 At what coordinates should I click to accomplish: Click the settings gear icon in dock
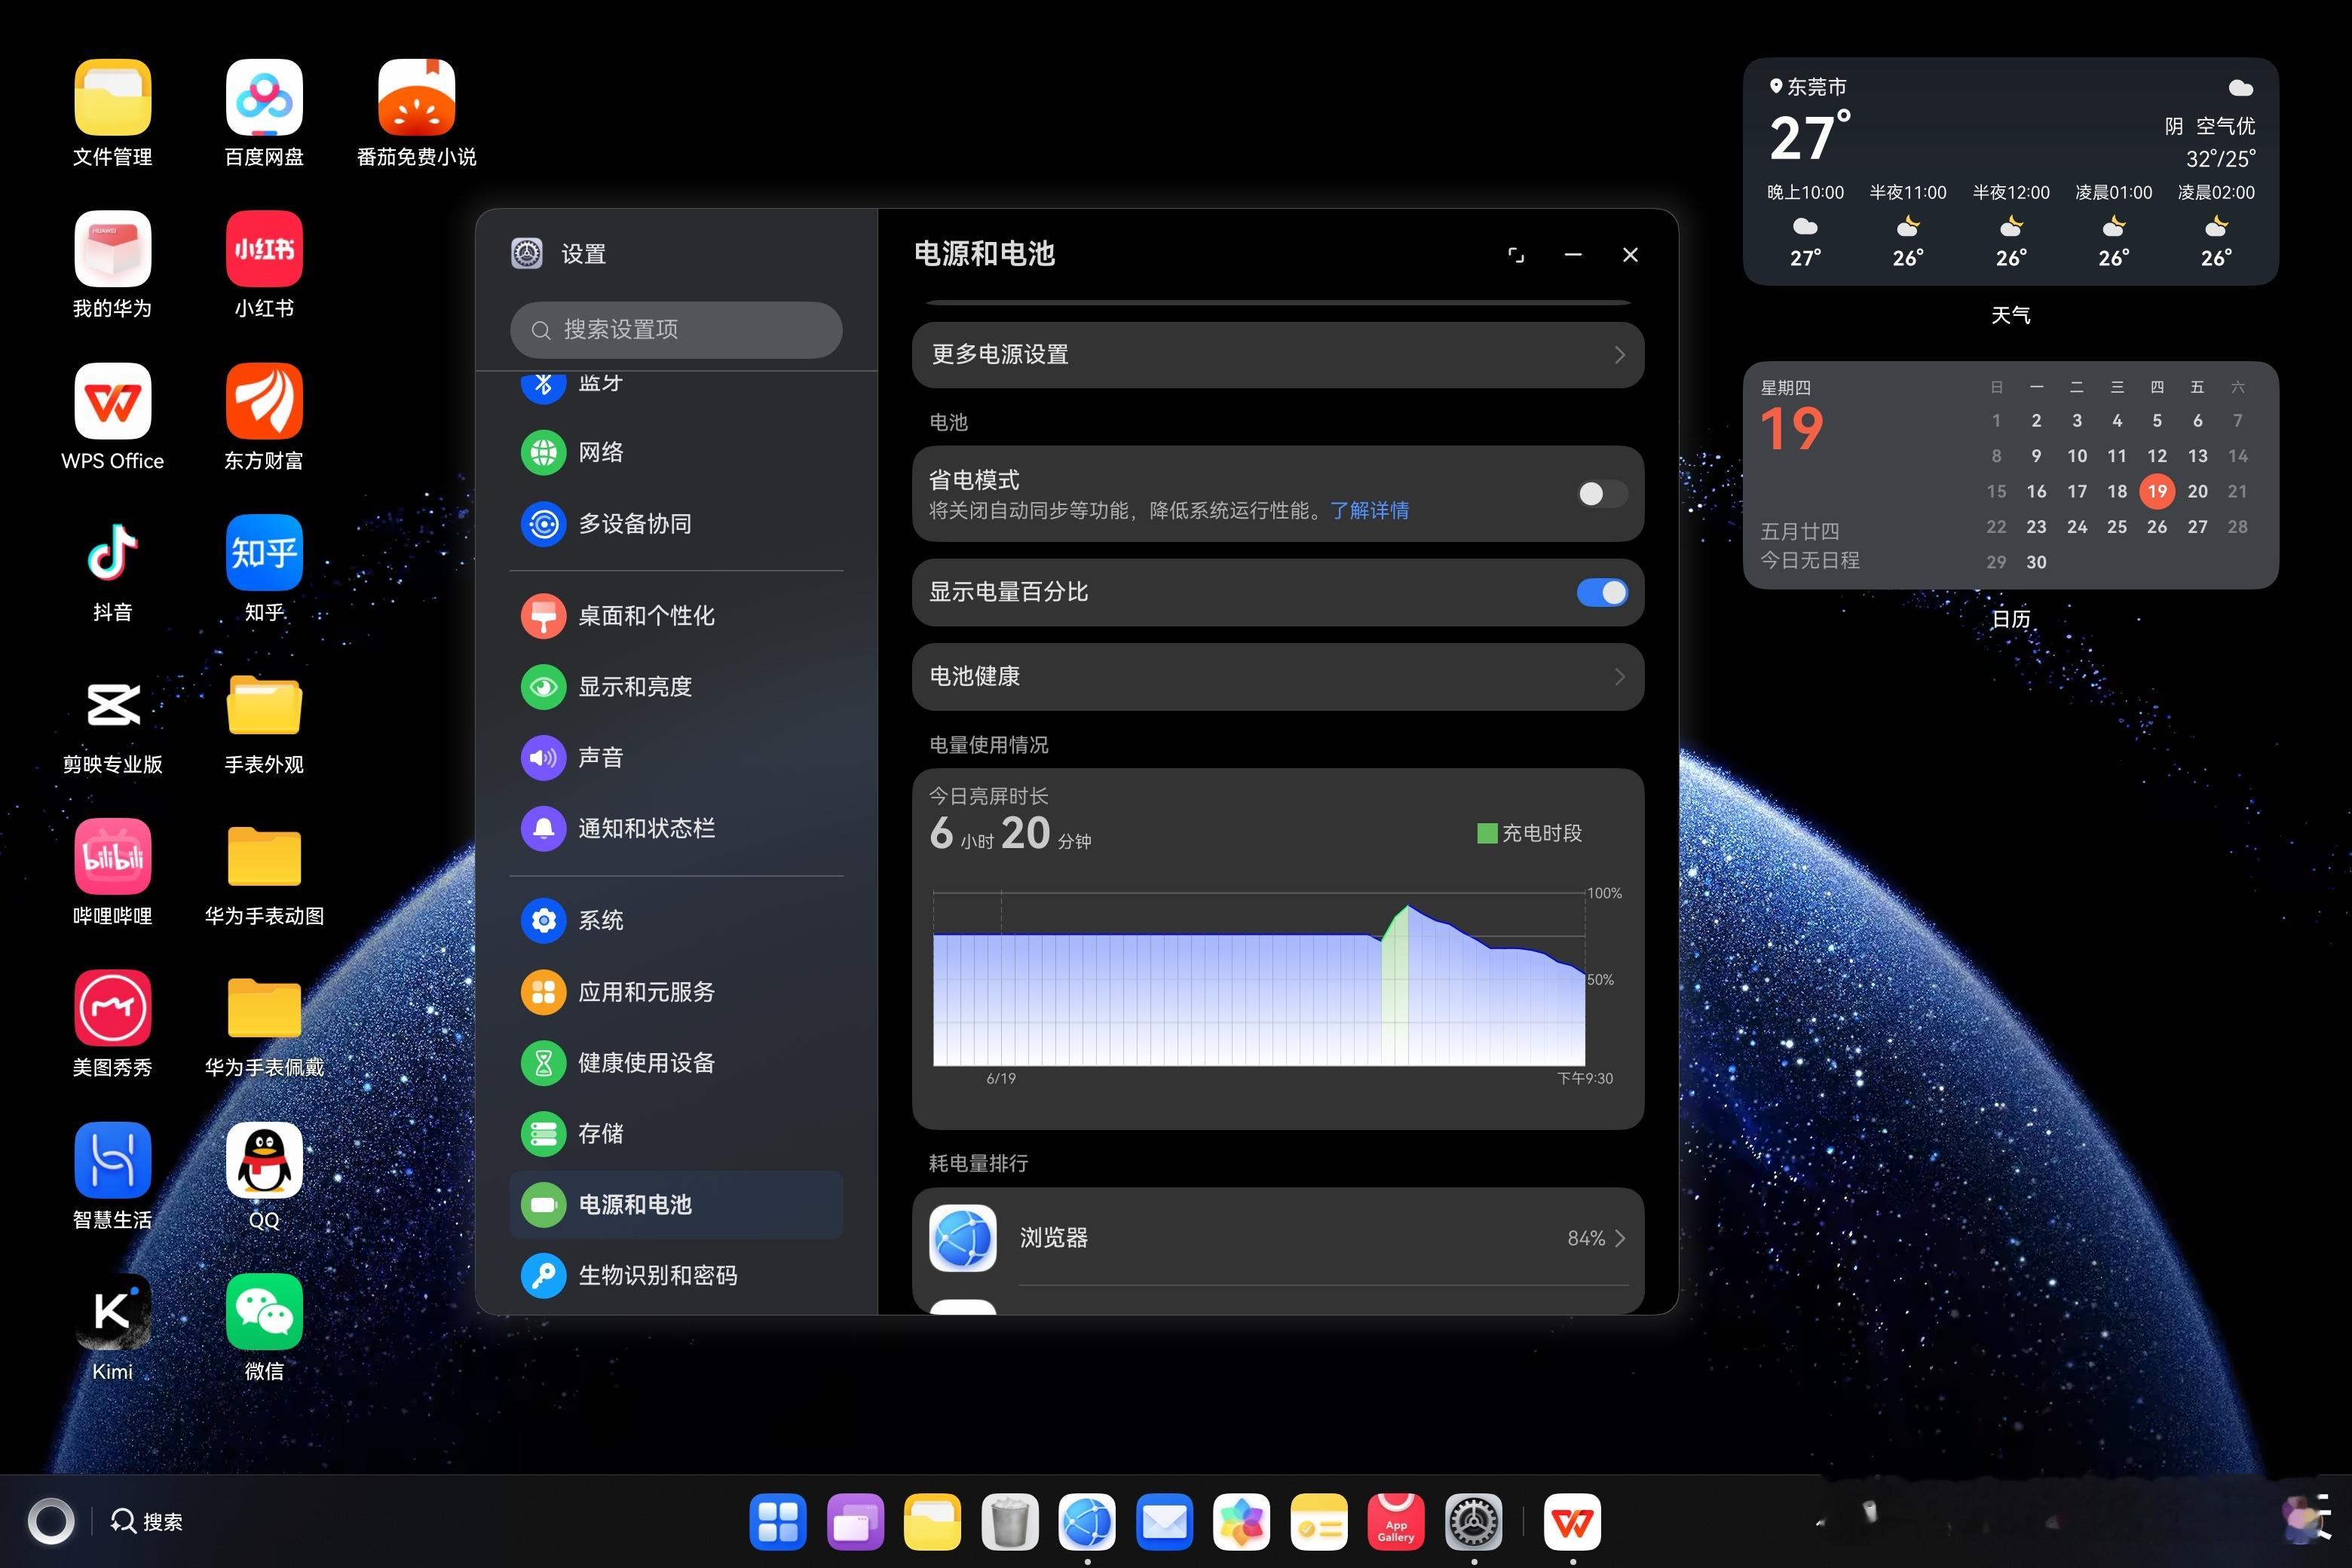[1473, 1522]
